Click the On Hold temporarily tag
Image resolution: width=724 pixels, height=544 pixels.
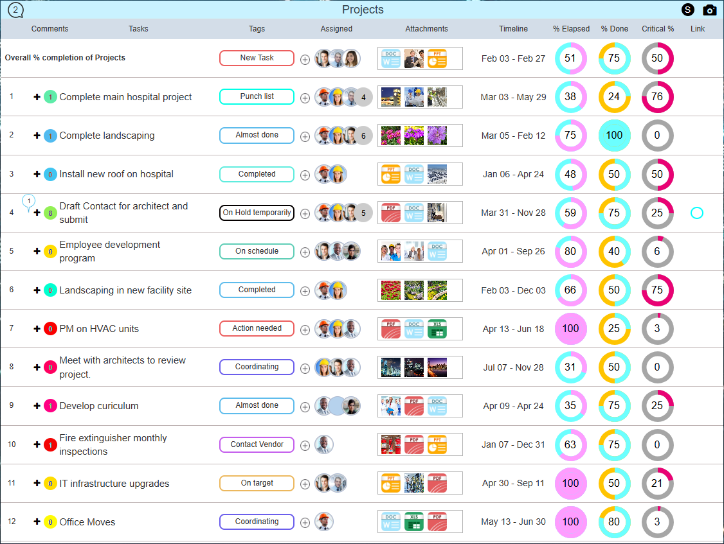[257, 213]
